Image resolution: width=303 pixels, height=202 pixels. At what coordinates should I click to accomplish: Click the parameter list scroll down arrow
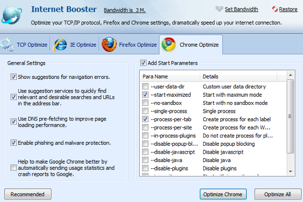[290, 171]
